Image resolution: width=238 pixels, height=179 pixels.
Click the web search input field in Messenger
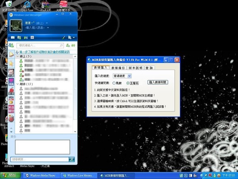click(40, 159)
